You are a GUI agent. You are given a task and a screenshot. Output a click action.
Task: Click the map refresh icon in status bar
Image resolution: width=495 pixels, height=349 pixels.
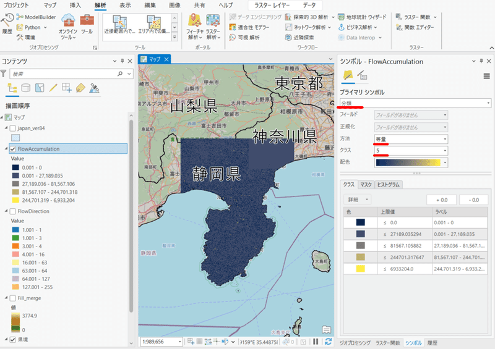click(x=328, y=342)
